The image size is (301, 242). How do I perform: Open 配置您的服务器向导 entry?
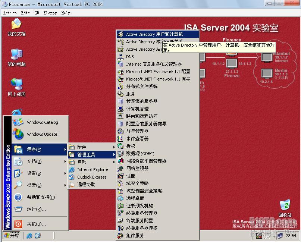click(158, 123)
